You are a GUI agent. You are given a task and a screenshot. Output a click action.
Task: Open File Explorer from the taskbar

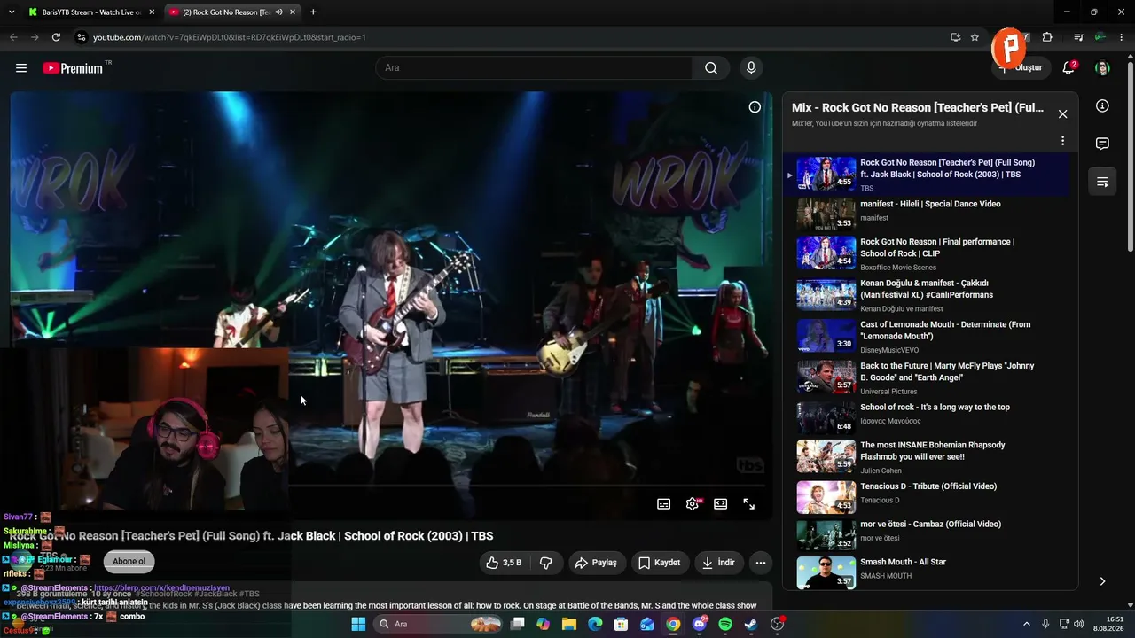pos(569,624)
